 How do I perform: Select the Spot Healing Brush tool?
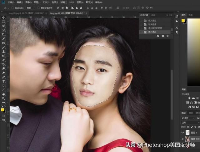[x=3, y=43]
